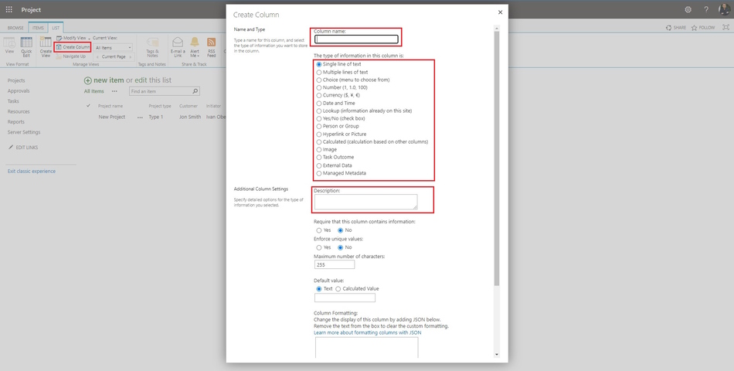
Task: Click Navigate Up in the ribbon
Action: click(70, 56)
